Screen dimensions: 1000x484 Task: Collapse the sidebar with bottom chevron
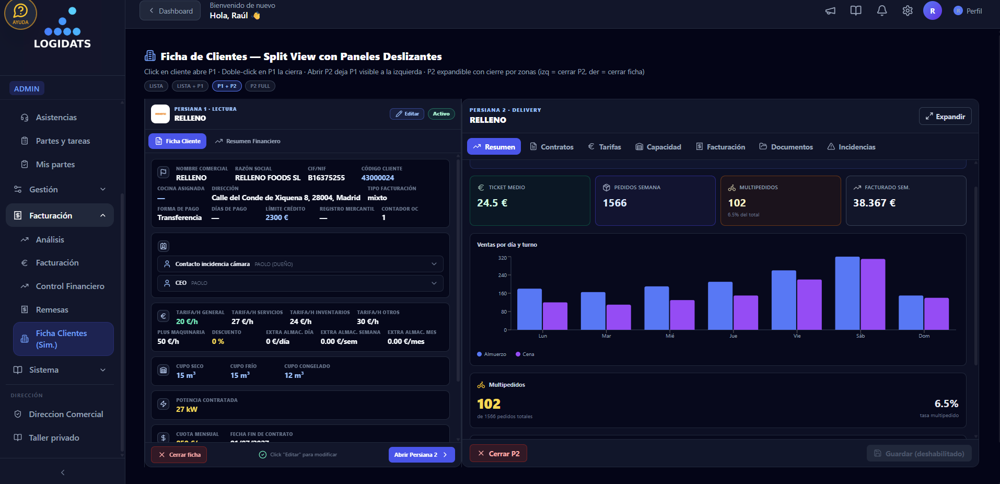[63, 473]
